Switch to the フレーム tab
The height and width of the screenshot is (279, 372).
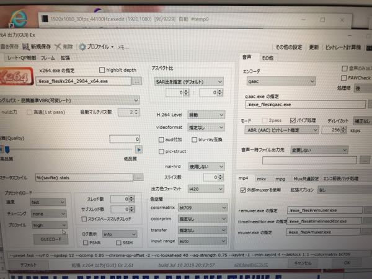pyautogui.click(x=48, y=58)
